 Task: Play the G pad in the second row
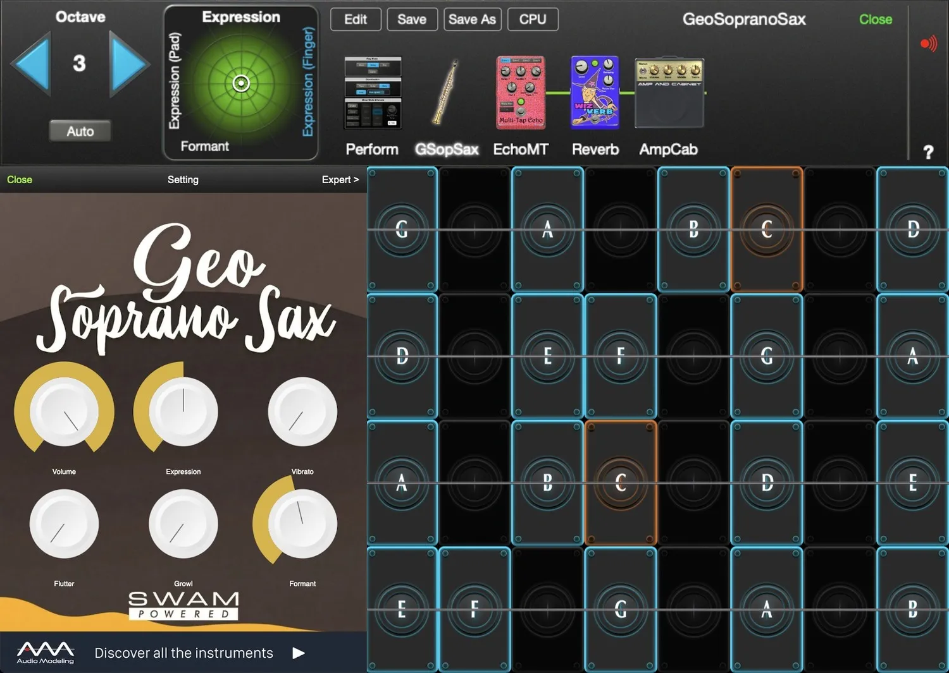coord(767,356)
